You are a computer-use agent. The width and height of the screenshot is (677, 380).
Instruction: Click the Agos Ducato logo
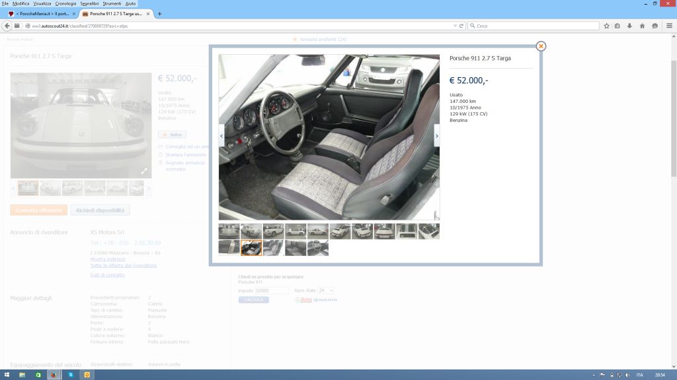[316, 300]
